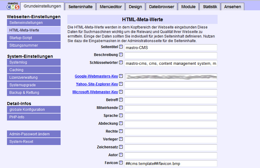The width and height of the screenshot is (260, 168).
Task: Click the mastro CMS logo
Action: click(13, 6)
